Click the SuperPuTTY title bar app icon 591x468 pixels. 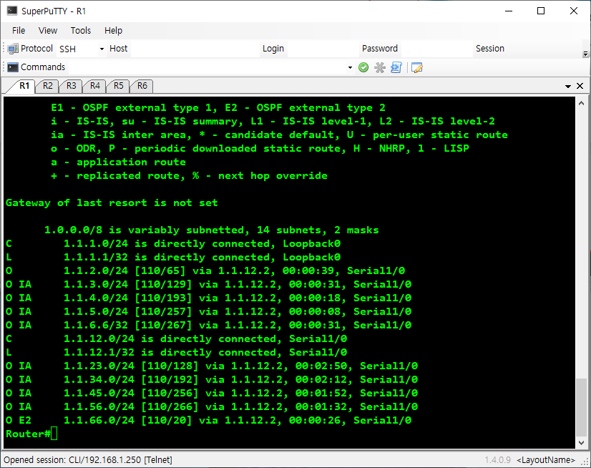point(12,11)
